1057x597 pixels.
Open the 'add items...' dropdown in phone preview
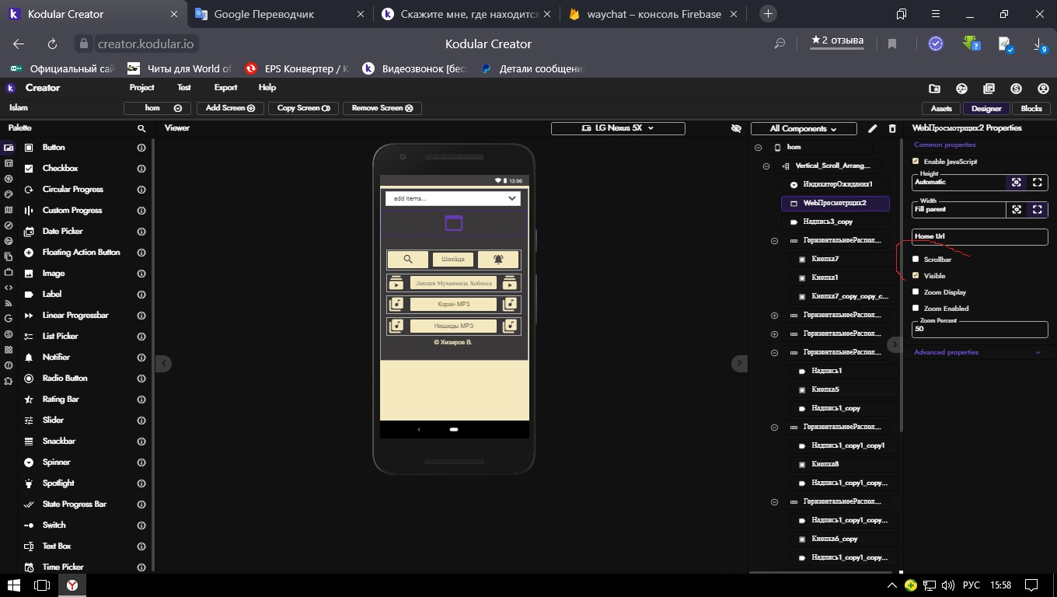(453, 198)
